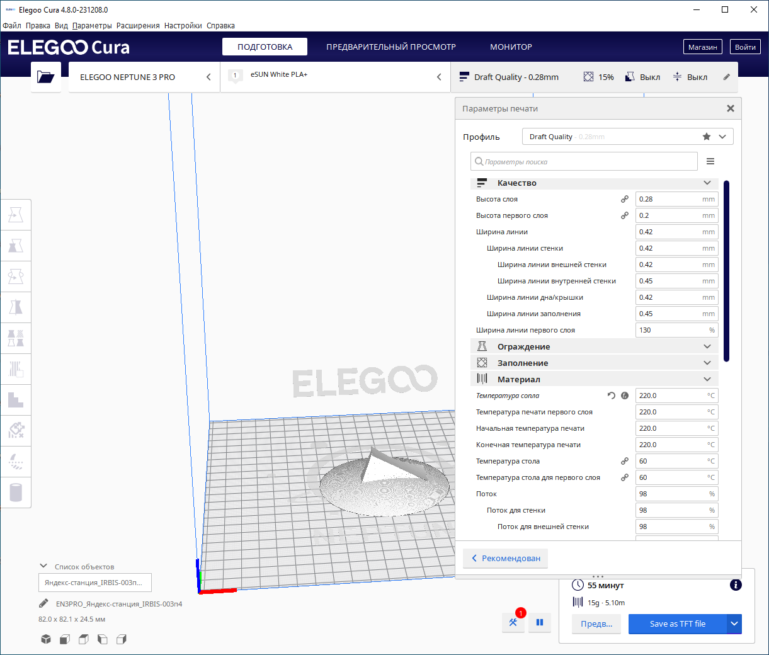769x655 pixels.
Task: Switch to left side view cube
Action: click(x=103, y=639)
